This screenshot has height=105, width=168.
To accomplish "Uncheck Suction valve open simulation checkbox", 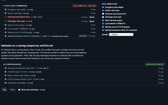I will (x=103, y=10).
